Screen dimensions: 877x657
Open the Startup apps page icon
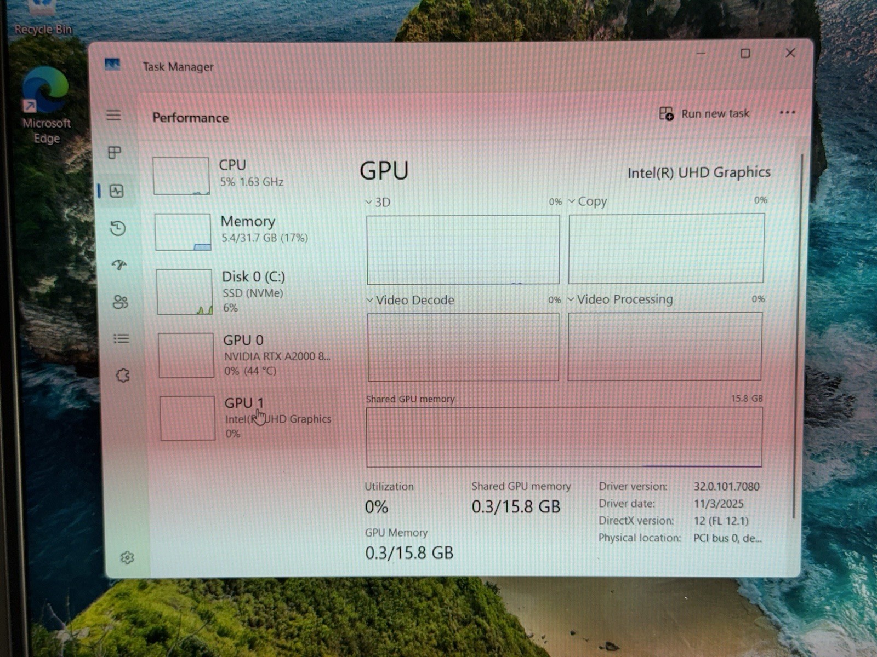pyautogui.click(x=119, y=265)
